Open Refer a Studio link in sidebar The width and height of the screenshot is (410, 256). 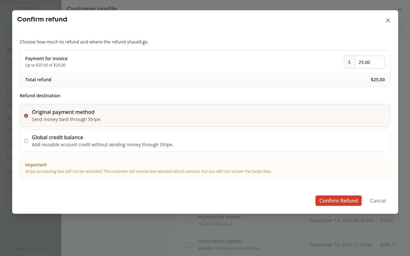coord(31,249)
